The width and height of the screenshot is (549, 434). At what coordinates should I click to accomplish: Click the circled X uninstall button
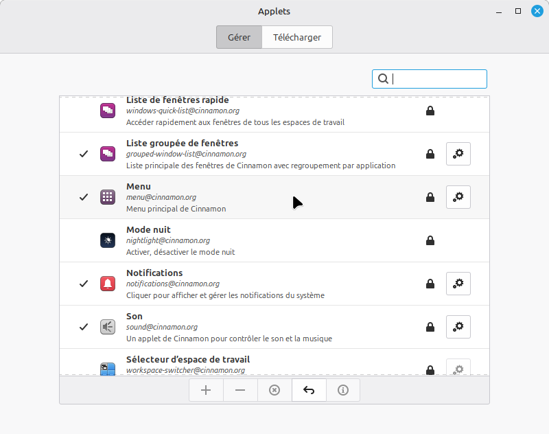point(274,390)
